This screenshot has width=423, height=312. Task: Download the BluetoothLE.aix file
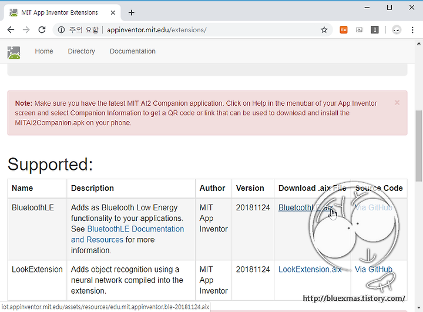click(305, 207)
